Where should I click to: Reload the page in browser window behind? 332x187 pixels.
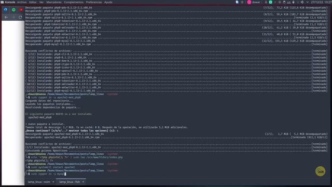[20, 17]
